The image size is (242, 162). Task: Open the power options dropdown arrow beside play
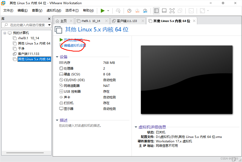tap(108, 11)
